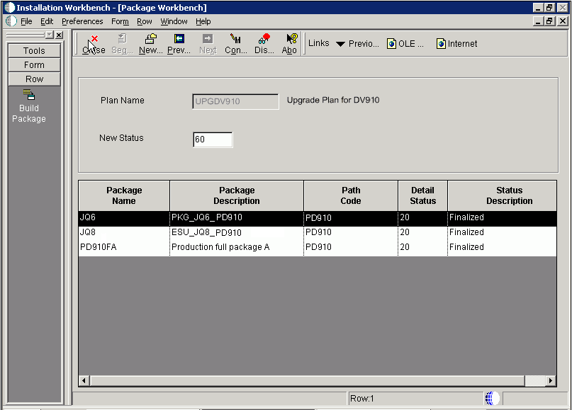Click path code PD910 in the JQ8 row
The image size is (572, 410).
pyautogui.click(x=351, y=232)
